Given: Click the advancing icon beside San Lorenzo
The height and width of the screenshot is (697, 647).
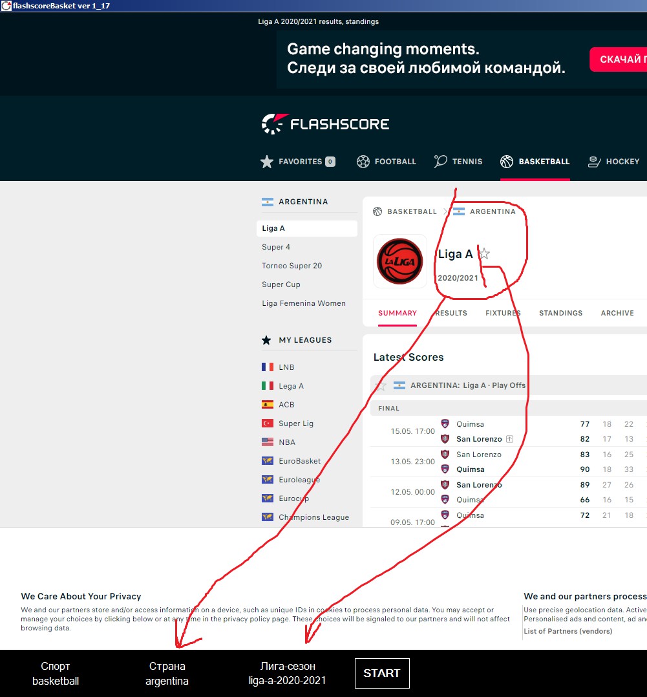Looking at the screenshot, I should coord(510,439).
